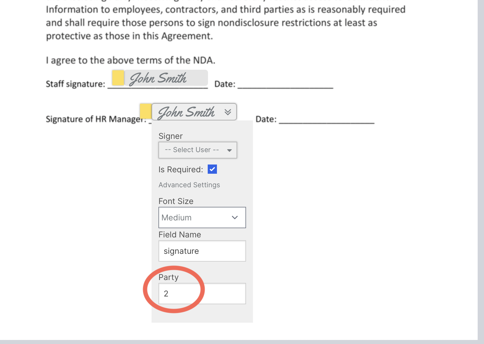Click the red-circled Party input showing 2
The height and width of the screenshot is (344, 484).
202,294
